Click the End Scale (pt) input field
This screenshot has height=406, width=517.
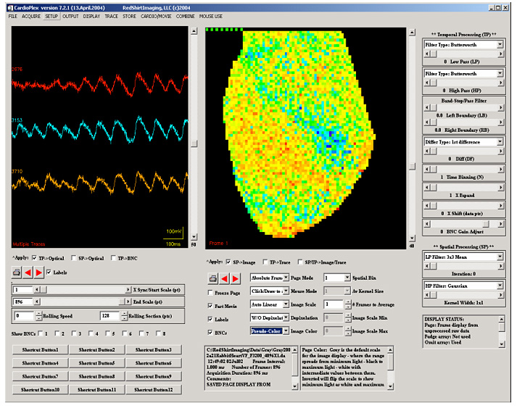click(x=22, y=301)
